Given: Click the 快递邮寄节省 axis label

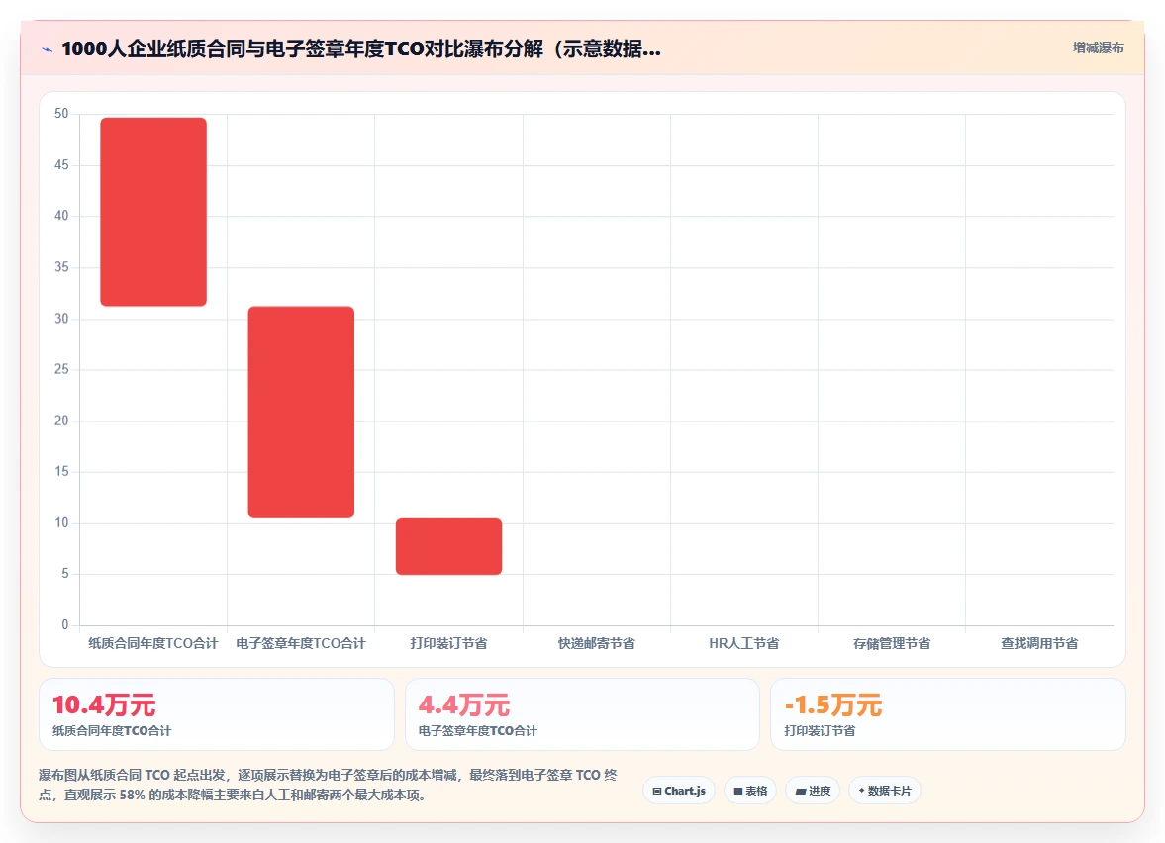Looking at the screenshot, I should point(597,643).
